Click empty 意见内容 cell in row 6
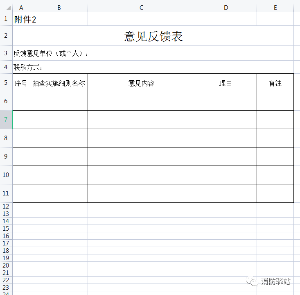Image resolution: width=300 pixels, height=295 pixels. (141, 101)
